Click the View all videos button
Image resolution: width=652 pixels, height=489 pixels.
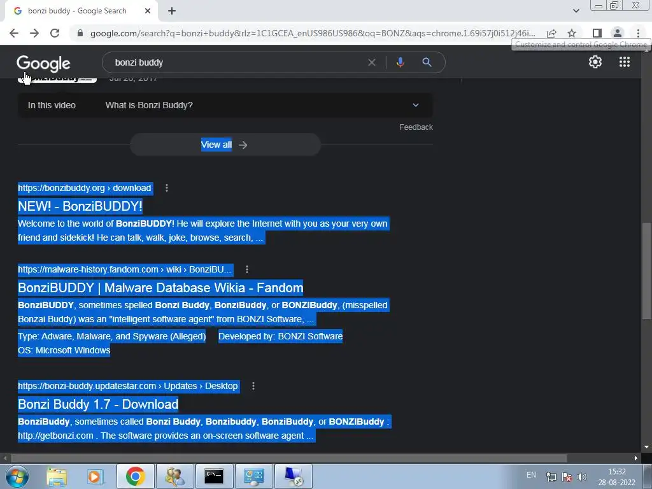point(225,145)
